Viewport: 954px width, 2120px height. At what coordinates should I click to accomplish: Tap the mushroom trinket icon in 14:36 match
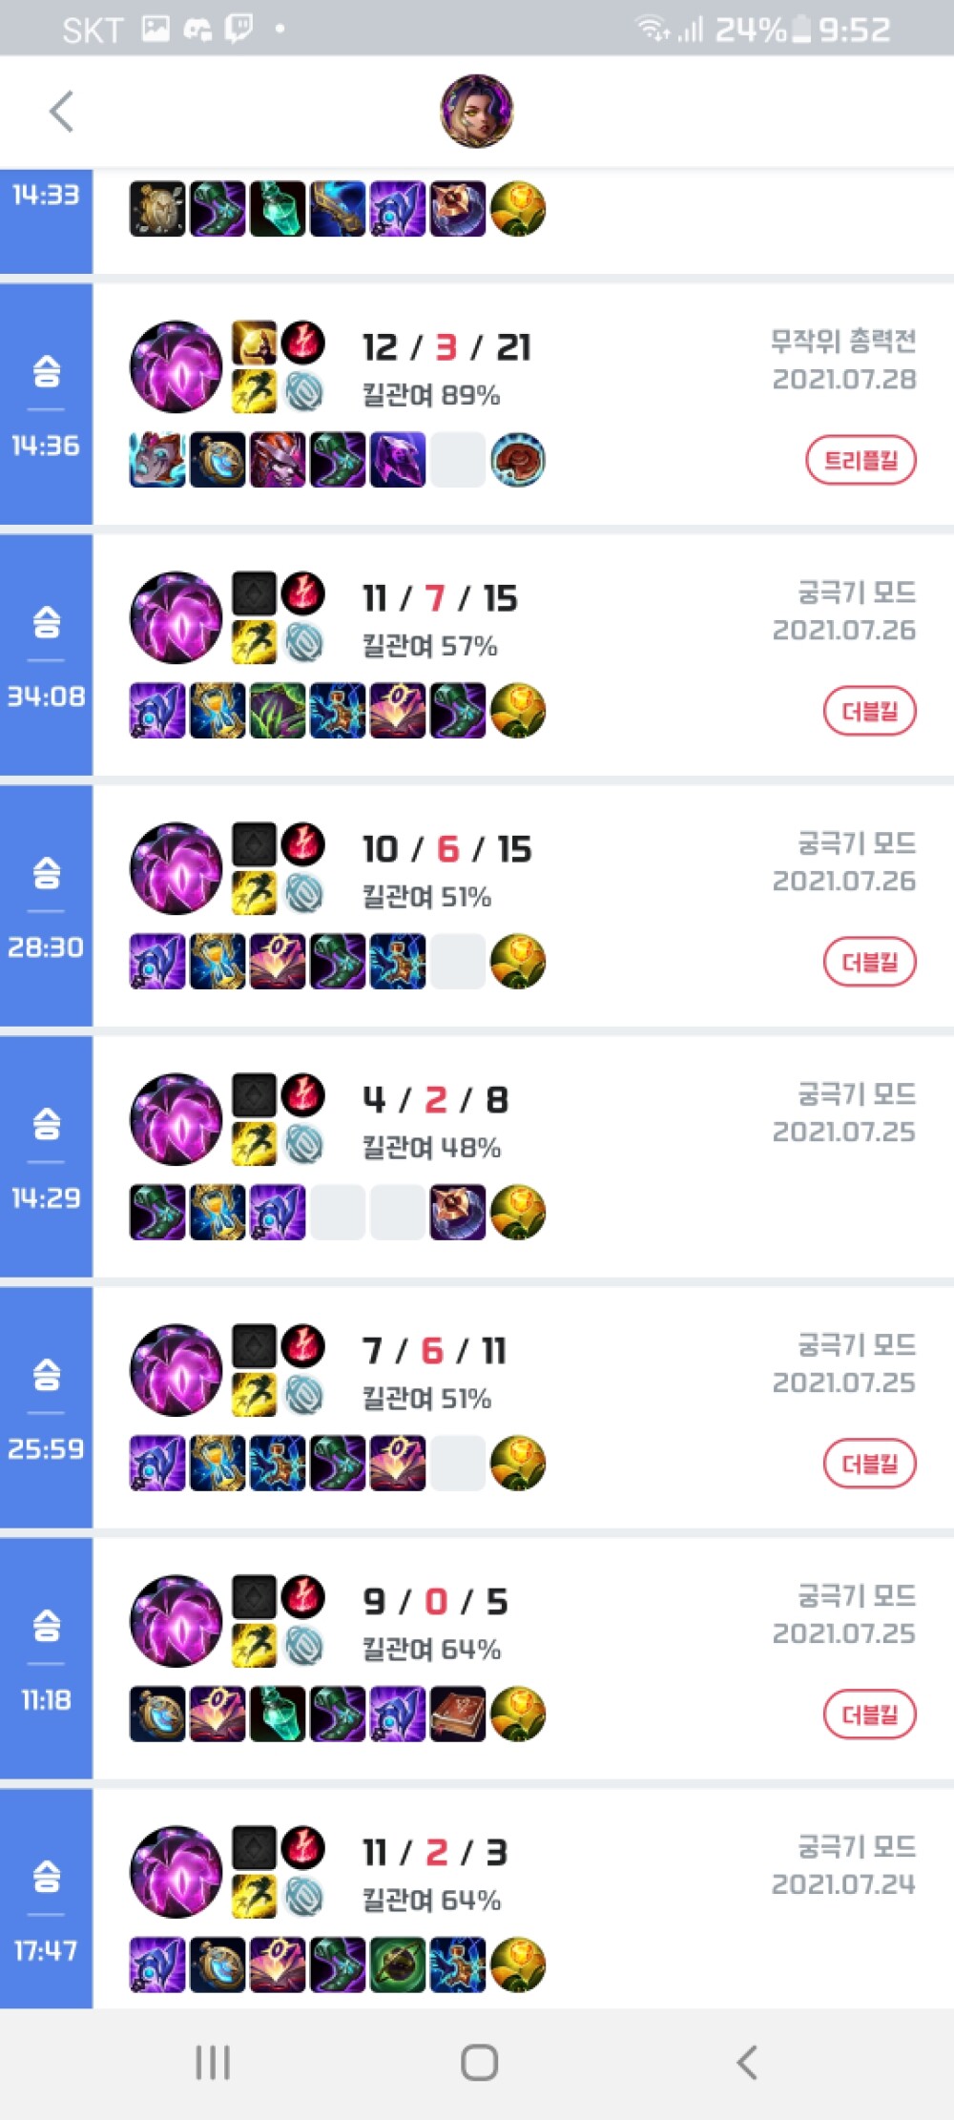pyautogui.click(x=518, y=460)
